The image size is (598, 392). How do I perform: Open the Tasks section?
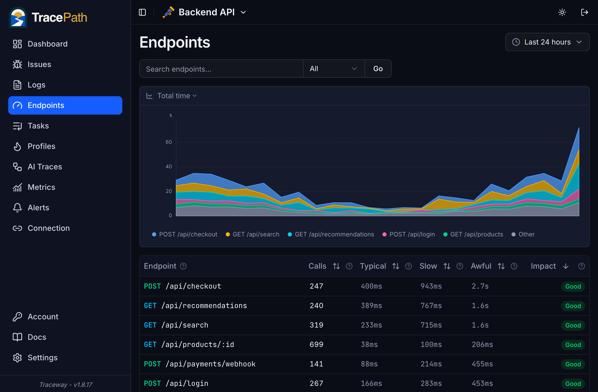(x=65, y=126)
